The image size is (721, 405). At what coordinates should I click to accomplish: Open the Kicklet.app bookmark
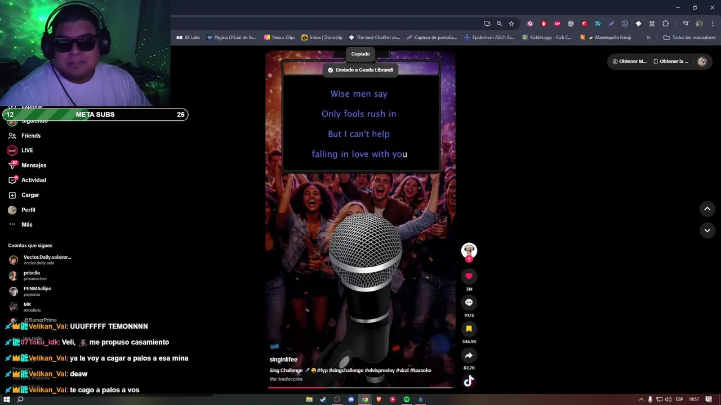[x=546, y=38]
